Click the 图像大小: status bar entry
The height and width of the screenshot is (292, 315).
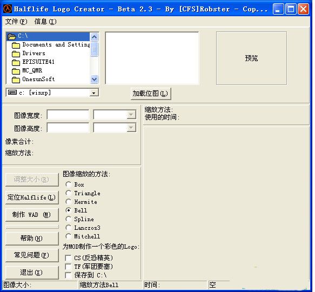tap(40, 285)
